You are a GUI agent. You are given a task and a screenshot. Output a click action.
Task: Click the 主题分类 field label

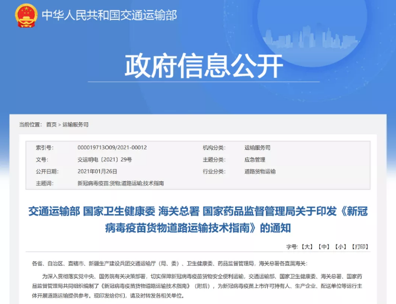pos(214,159)
